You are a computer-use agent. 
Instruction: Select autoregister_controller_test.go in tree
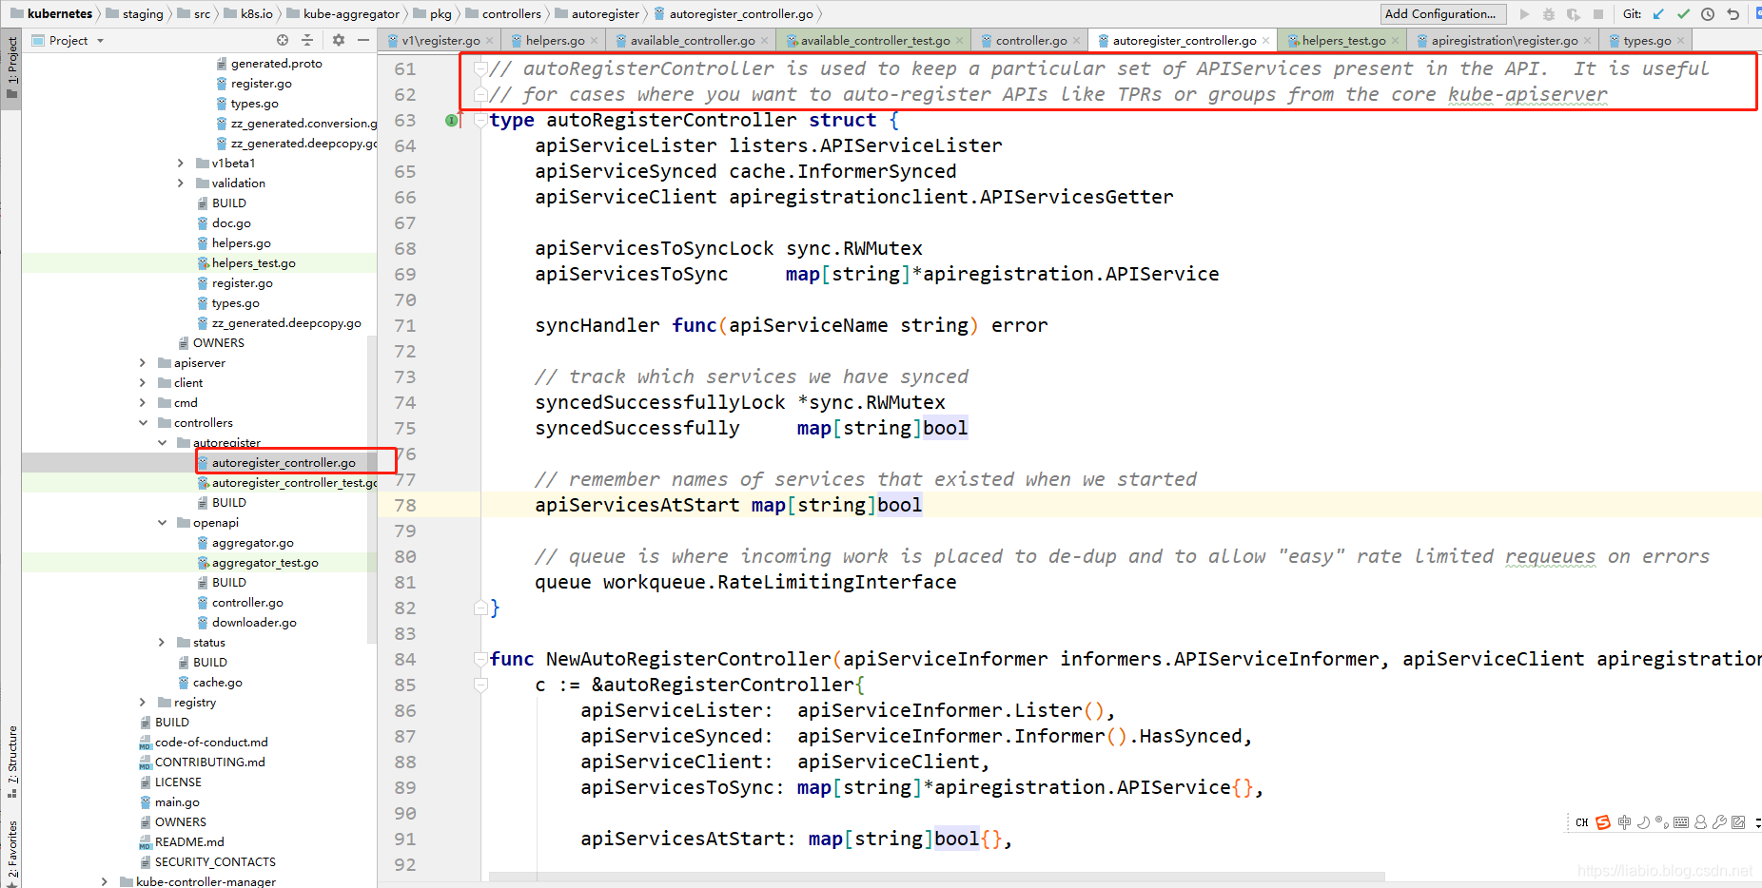click(294, 483)
